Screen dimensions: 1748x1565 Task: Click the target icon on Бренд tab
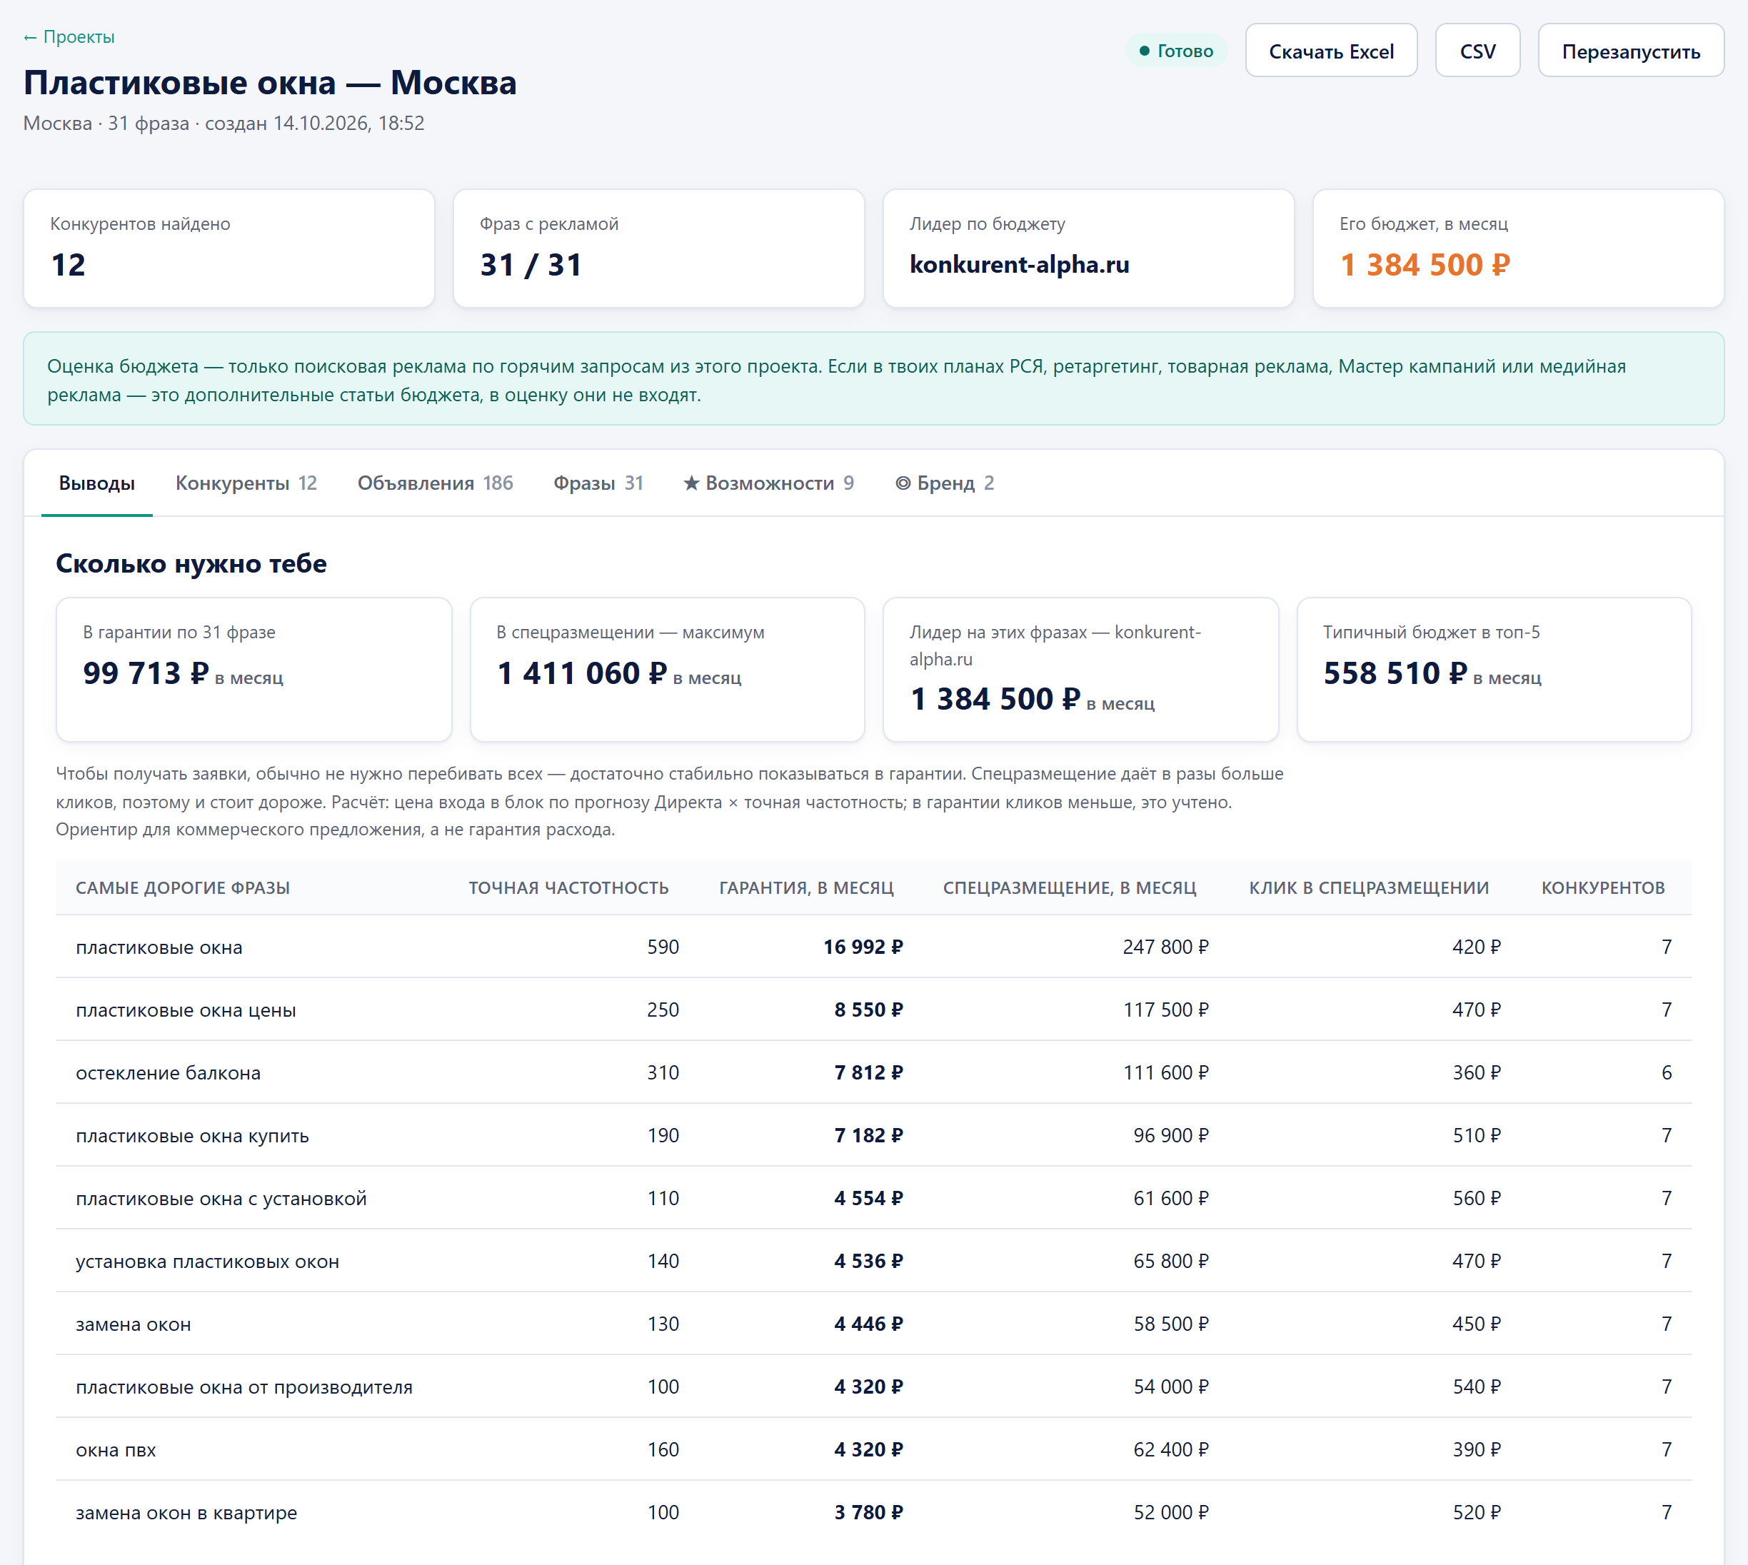903,483
